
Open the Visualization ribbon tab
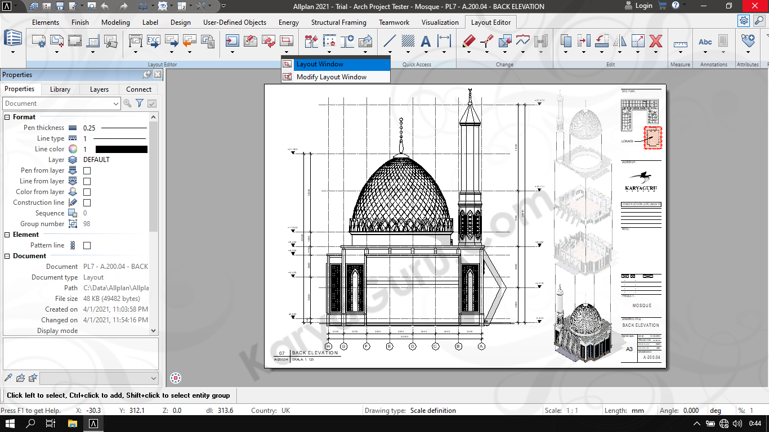pos(440,22)
